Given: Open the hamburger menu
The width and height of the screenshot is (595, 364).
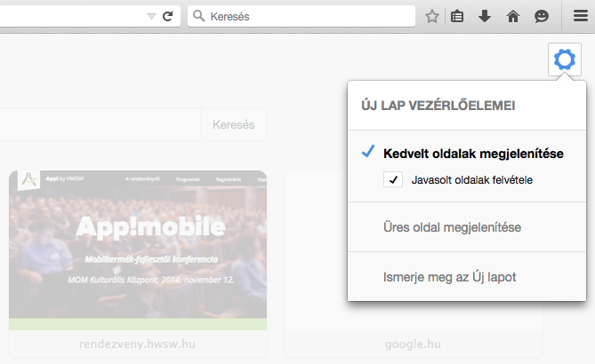Looking at the screenshot, I should (x=580, y=16).
